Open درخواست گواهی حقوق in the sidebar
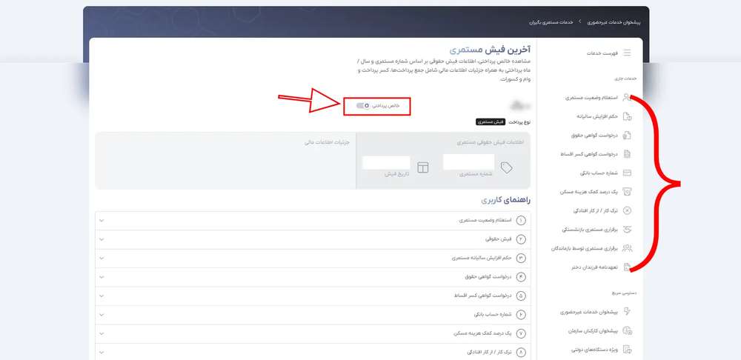741x360 pixels. pyautogui.click(x=594, y=136)
